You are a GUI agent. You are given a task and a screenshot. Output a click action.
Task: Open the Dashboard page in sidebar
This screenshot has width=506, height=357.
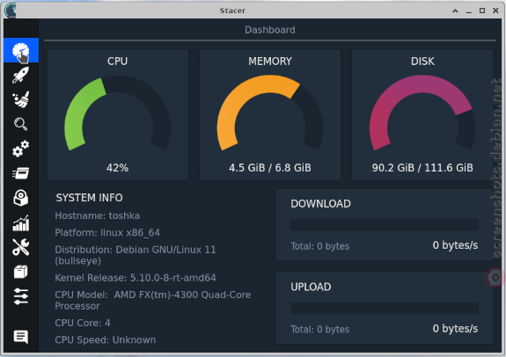(21, 50)
